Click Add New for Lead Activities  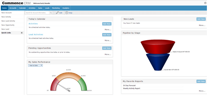[107, 35]
